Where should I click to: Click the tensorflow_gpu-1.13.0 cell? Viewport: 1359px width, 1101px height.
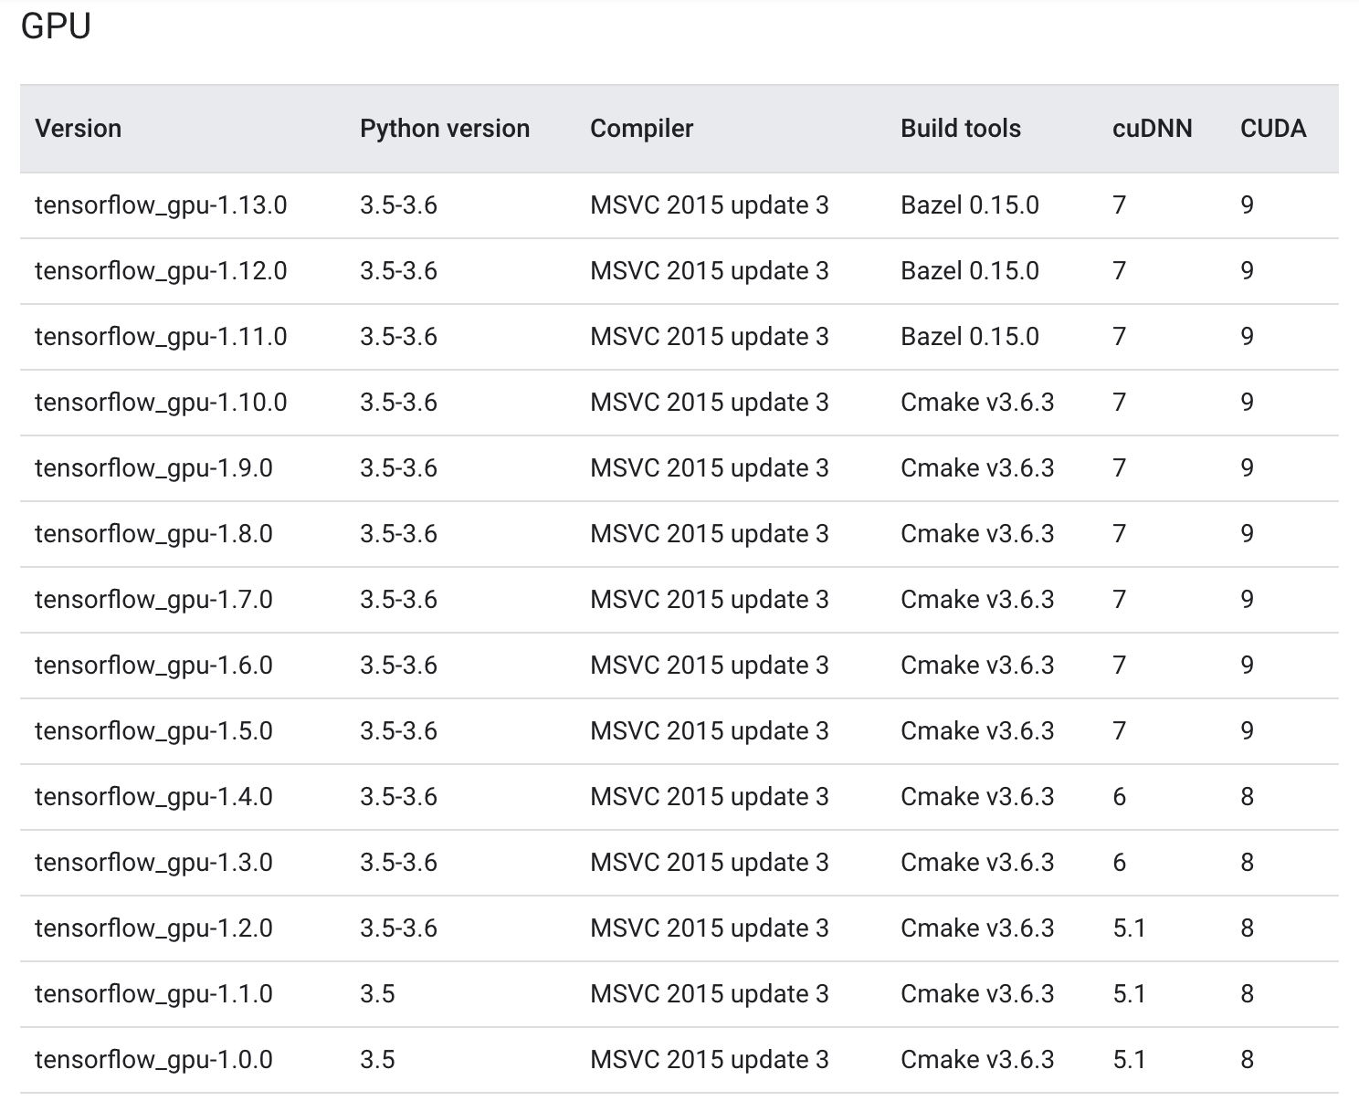tap(161, 204)
